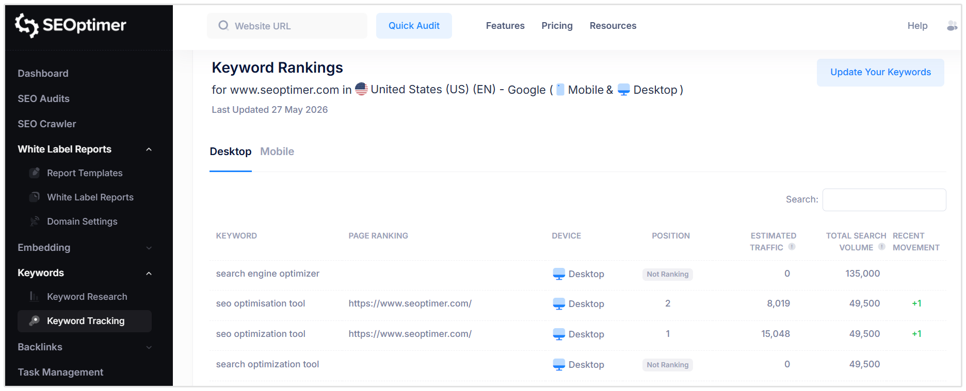Select Keyword Tracking sidebar item
Viewport: 966px width, 391px height.
(x=85, y=321)
